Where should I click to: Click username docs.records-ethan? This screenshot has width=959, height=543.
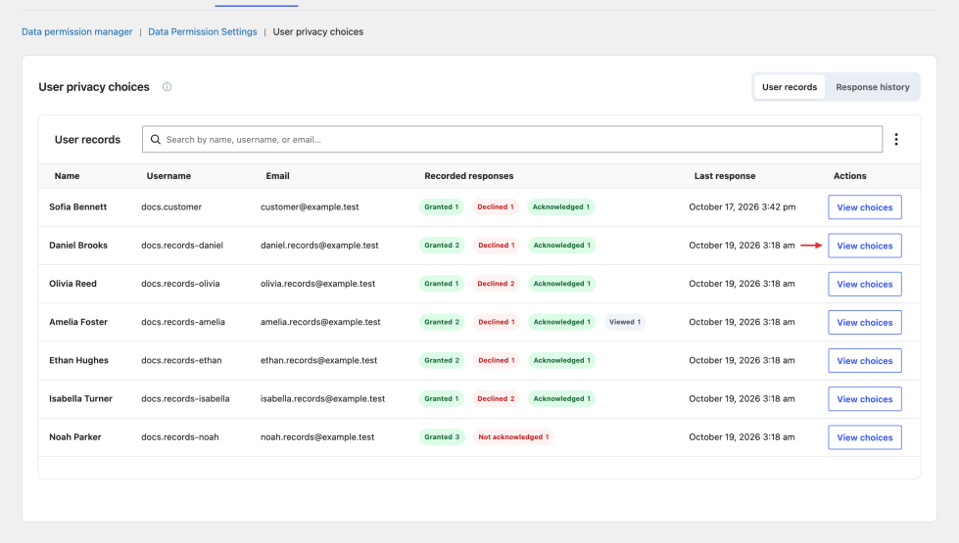click(181, 360)
